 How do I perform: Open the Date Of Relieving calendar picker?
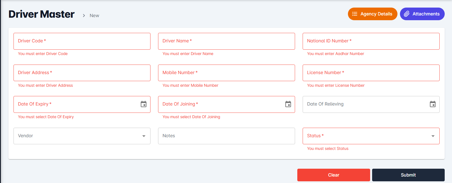(433, 104)
